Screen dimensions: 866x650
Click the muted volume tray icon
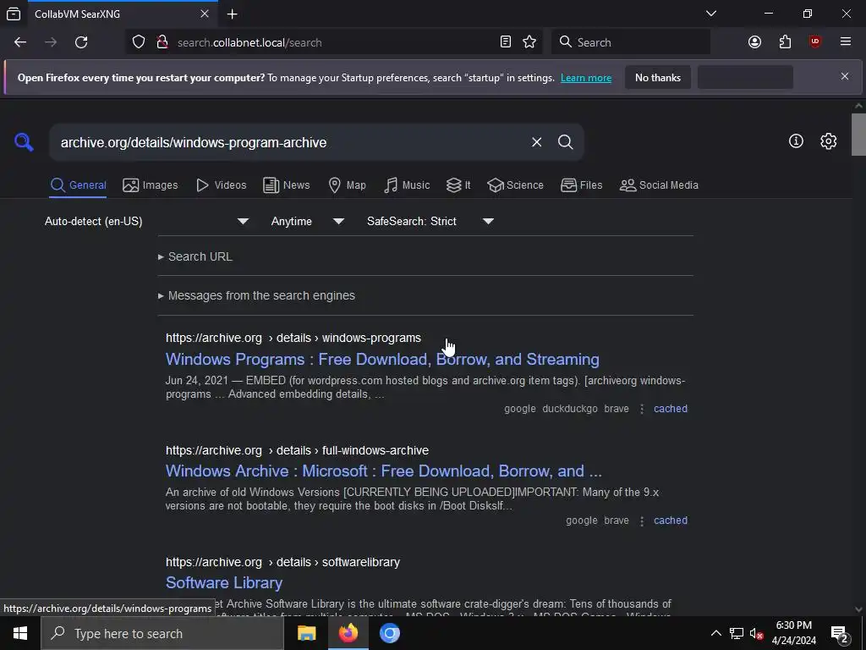[x=756, y=633]
